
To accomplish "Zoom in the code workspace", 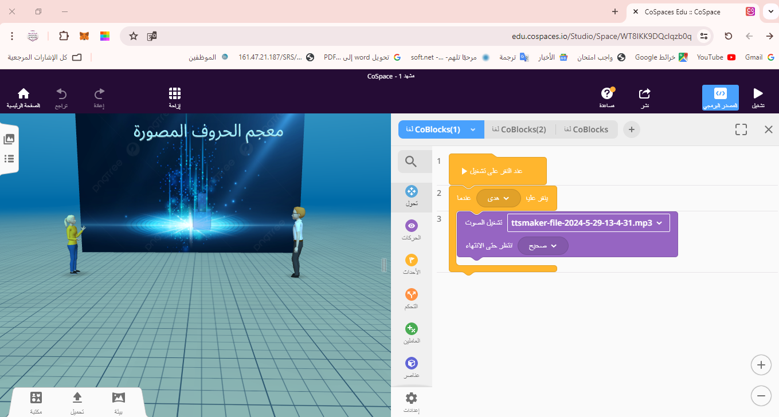I will click(761, 364).
